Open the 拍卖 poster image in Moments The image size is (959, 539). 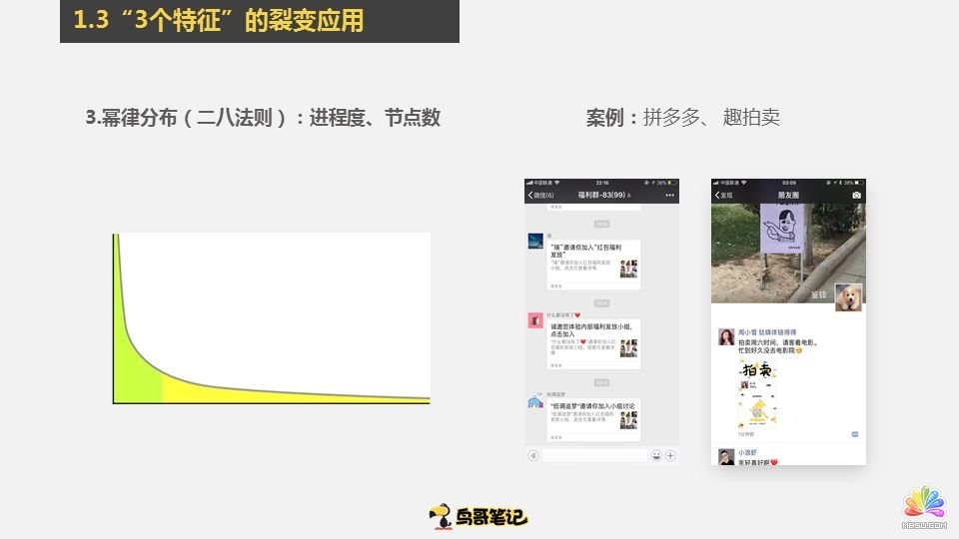[x=757, y=394]
